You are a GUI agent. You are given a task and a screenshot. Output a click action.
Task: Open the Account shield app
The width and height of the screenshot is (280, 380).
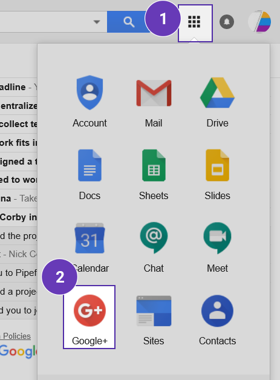(90, 102)
